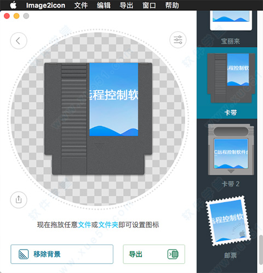Click the 移除背景 button
Screen dimensions: 263x273
62,254
